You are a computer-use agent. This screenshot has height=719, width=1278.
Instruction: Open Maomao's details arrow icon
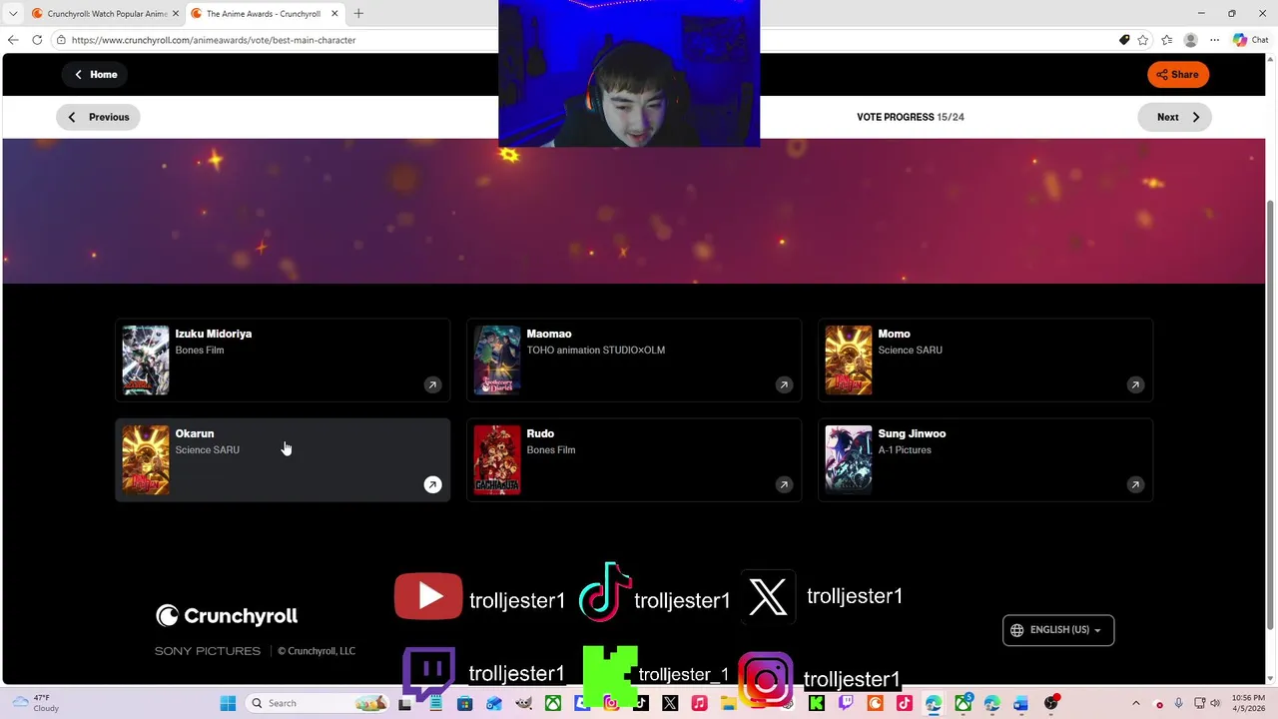coord(784,384)
